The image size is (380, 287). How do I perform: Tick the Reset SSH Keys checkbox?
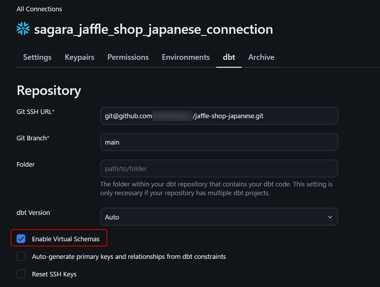[21, 274]
